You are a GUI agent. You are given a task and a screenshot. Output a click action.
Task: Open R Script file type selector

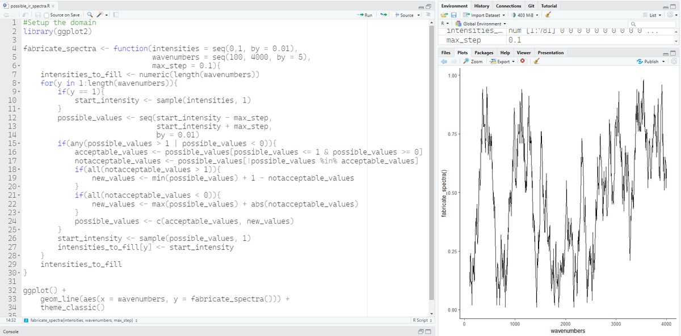(x=422, y=321)
